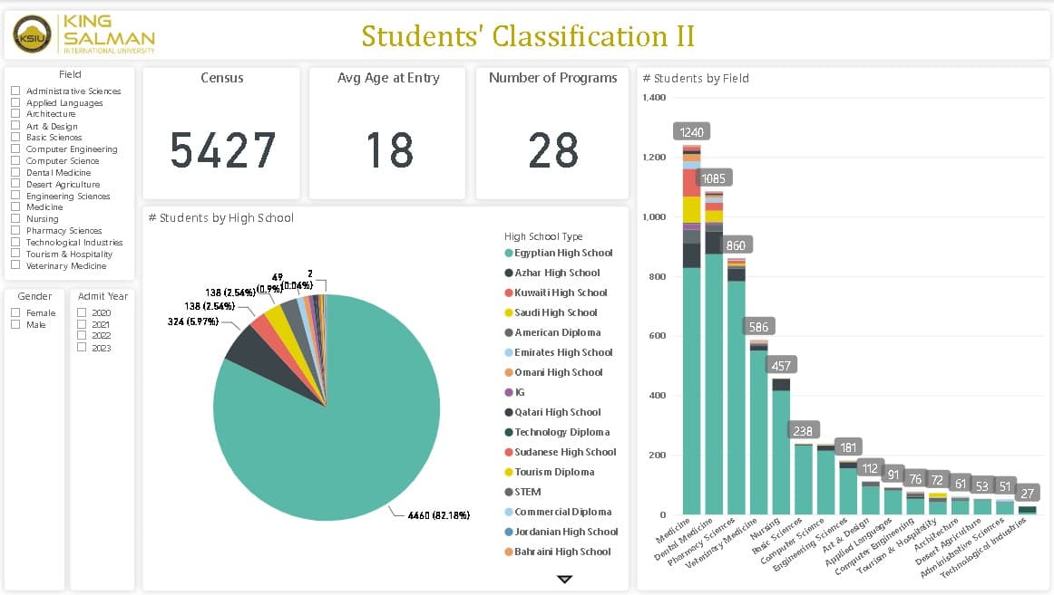Image resolution: width=1054 pixels, height=595 pixels.
Task: Check the Administrative Sciences field filter
Action: [15, 90]
